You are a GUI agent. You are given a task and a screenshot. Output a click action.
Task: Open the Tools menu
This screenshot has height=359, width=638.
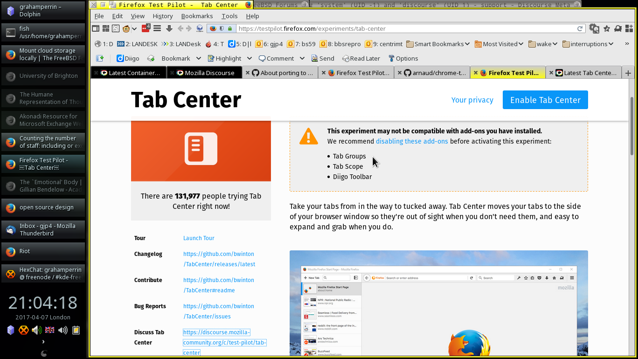coord(229,16)
